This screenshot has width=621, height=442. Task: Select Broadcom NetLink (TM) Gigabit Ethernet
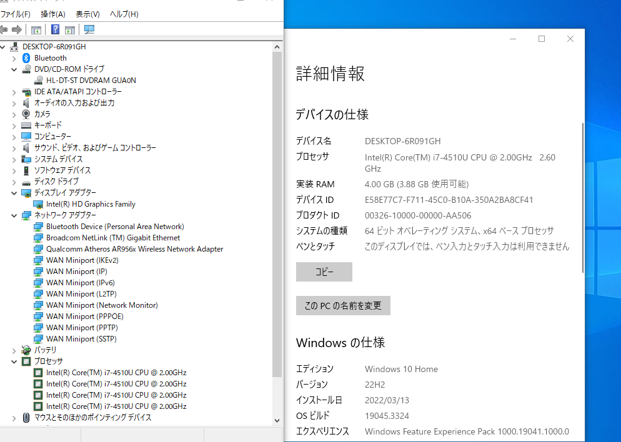113,238
